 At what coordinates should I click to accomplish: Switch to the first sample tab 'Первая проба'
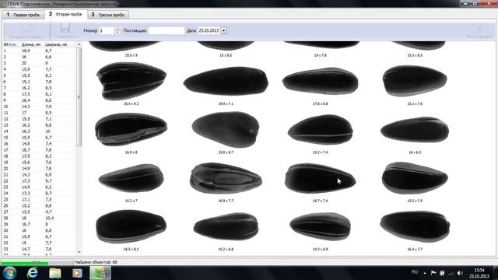tap(23, 15)
